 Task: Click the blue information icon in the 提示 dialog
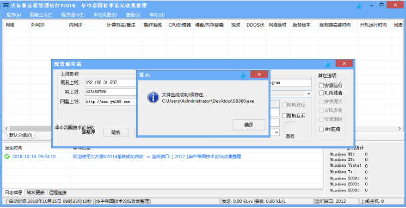point(153,97)
